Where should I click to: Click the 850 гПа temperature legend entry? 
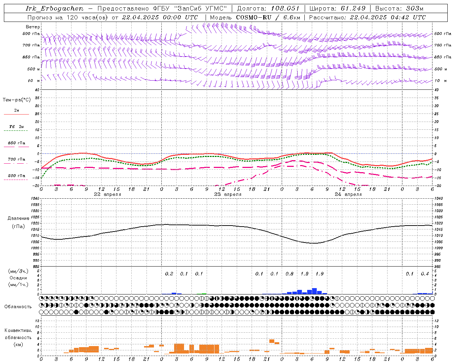click(x=16, y=143)
